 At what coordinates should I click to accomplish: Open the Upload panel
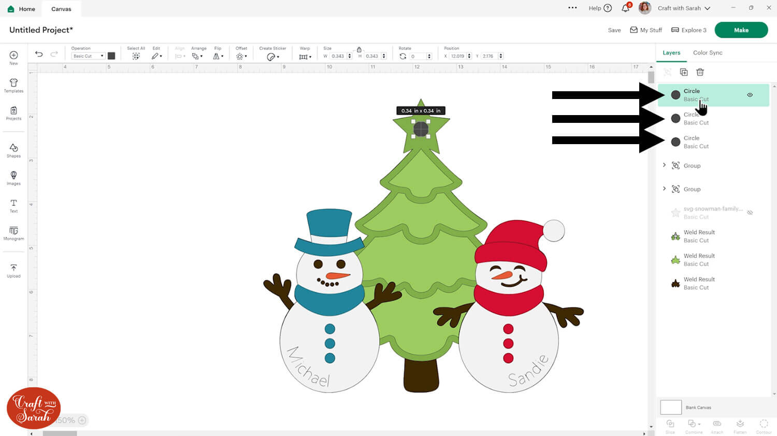pyautogui.click(x=13, y=271)
